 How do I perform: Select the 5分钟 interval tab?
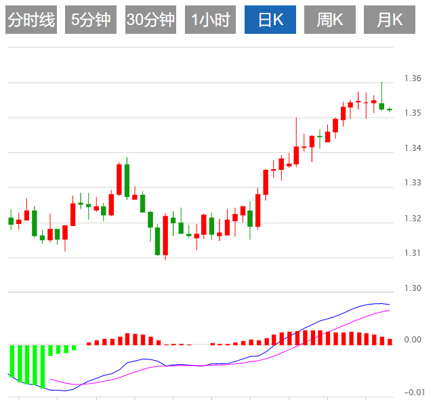click(x=91, y=20)
